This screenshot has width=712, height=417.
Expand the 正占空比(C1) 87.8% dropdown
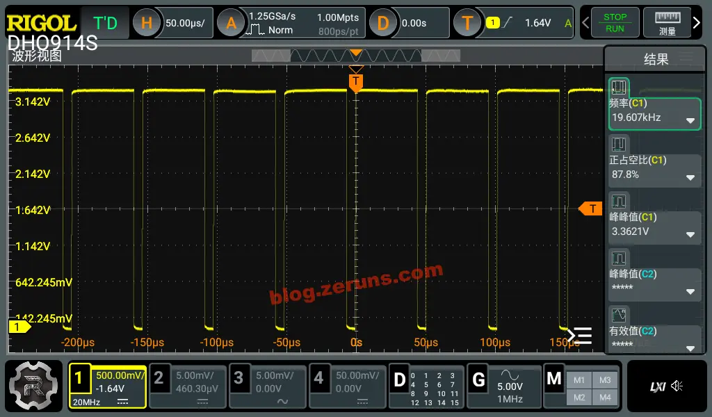tap(690, 178)
